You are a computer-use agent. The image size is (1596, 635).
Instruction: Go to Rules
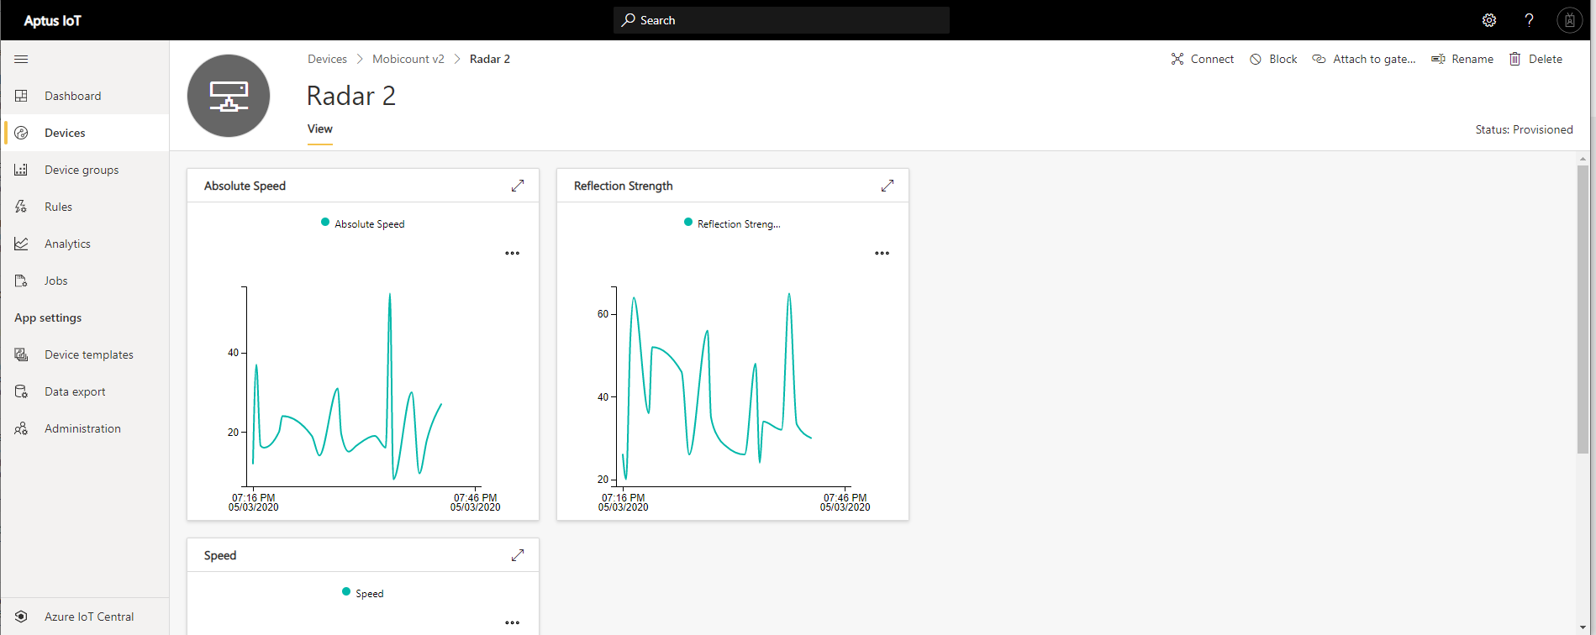[x=84, y=207]
